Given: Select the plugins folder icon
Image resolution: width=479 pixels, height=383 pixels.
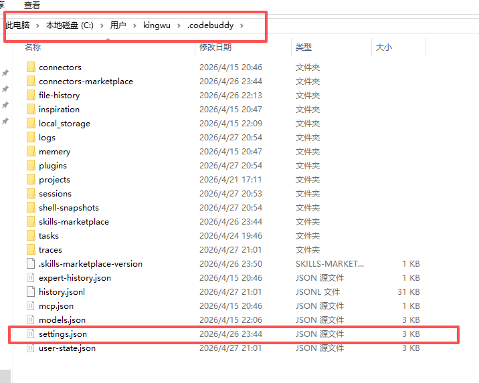Looking at the screenshot, I should pyautogui.click(x=31, y=165).
